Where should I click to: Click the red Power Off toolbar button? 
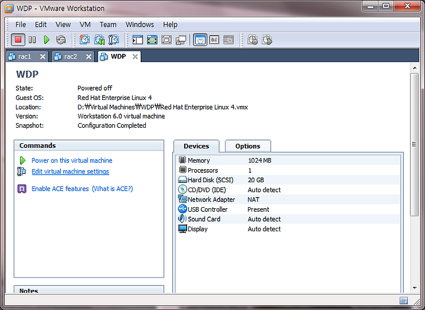18,40
